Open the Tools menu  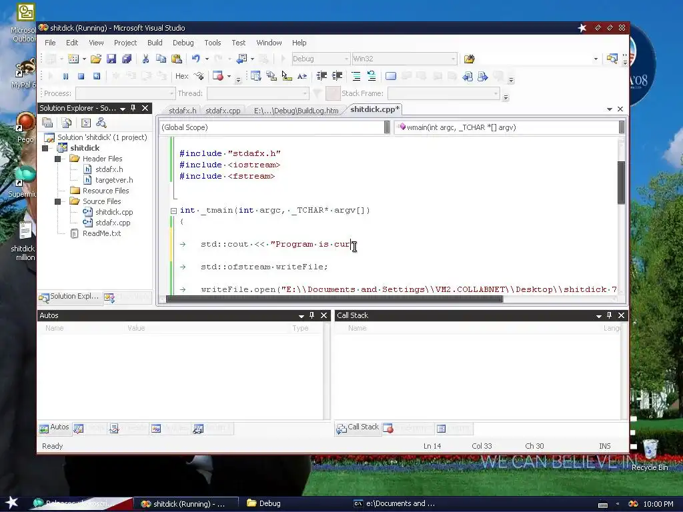(x=213, y=43)
